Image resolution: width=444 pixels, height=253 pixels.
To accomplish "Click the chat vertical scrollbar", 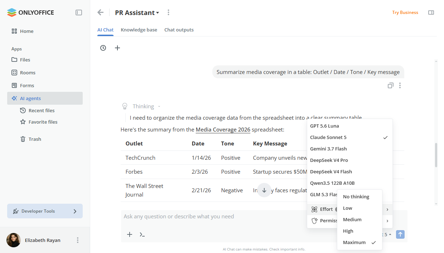I will 436,155.
